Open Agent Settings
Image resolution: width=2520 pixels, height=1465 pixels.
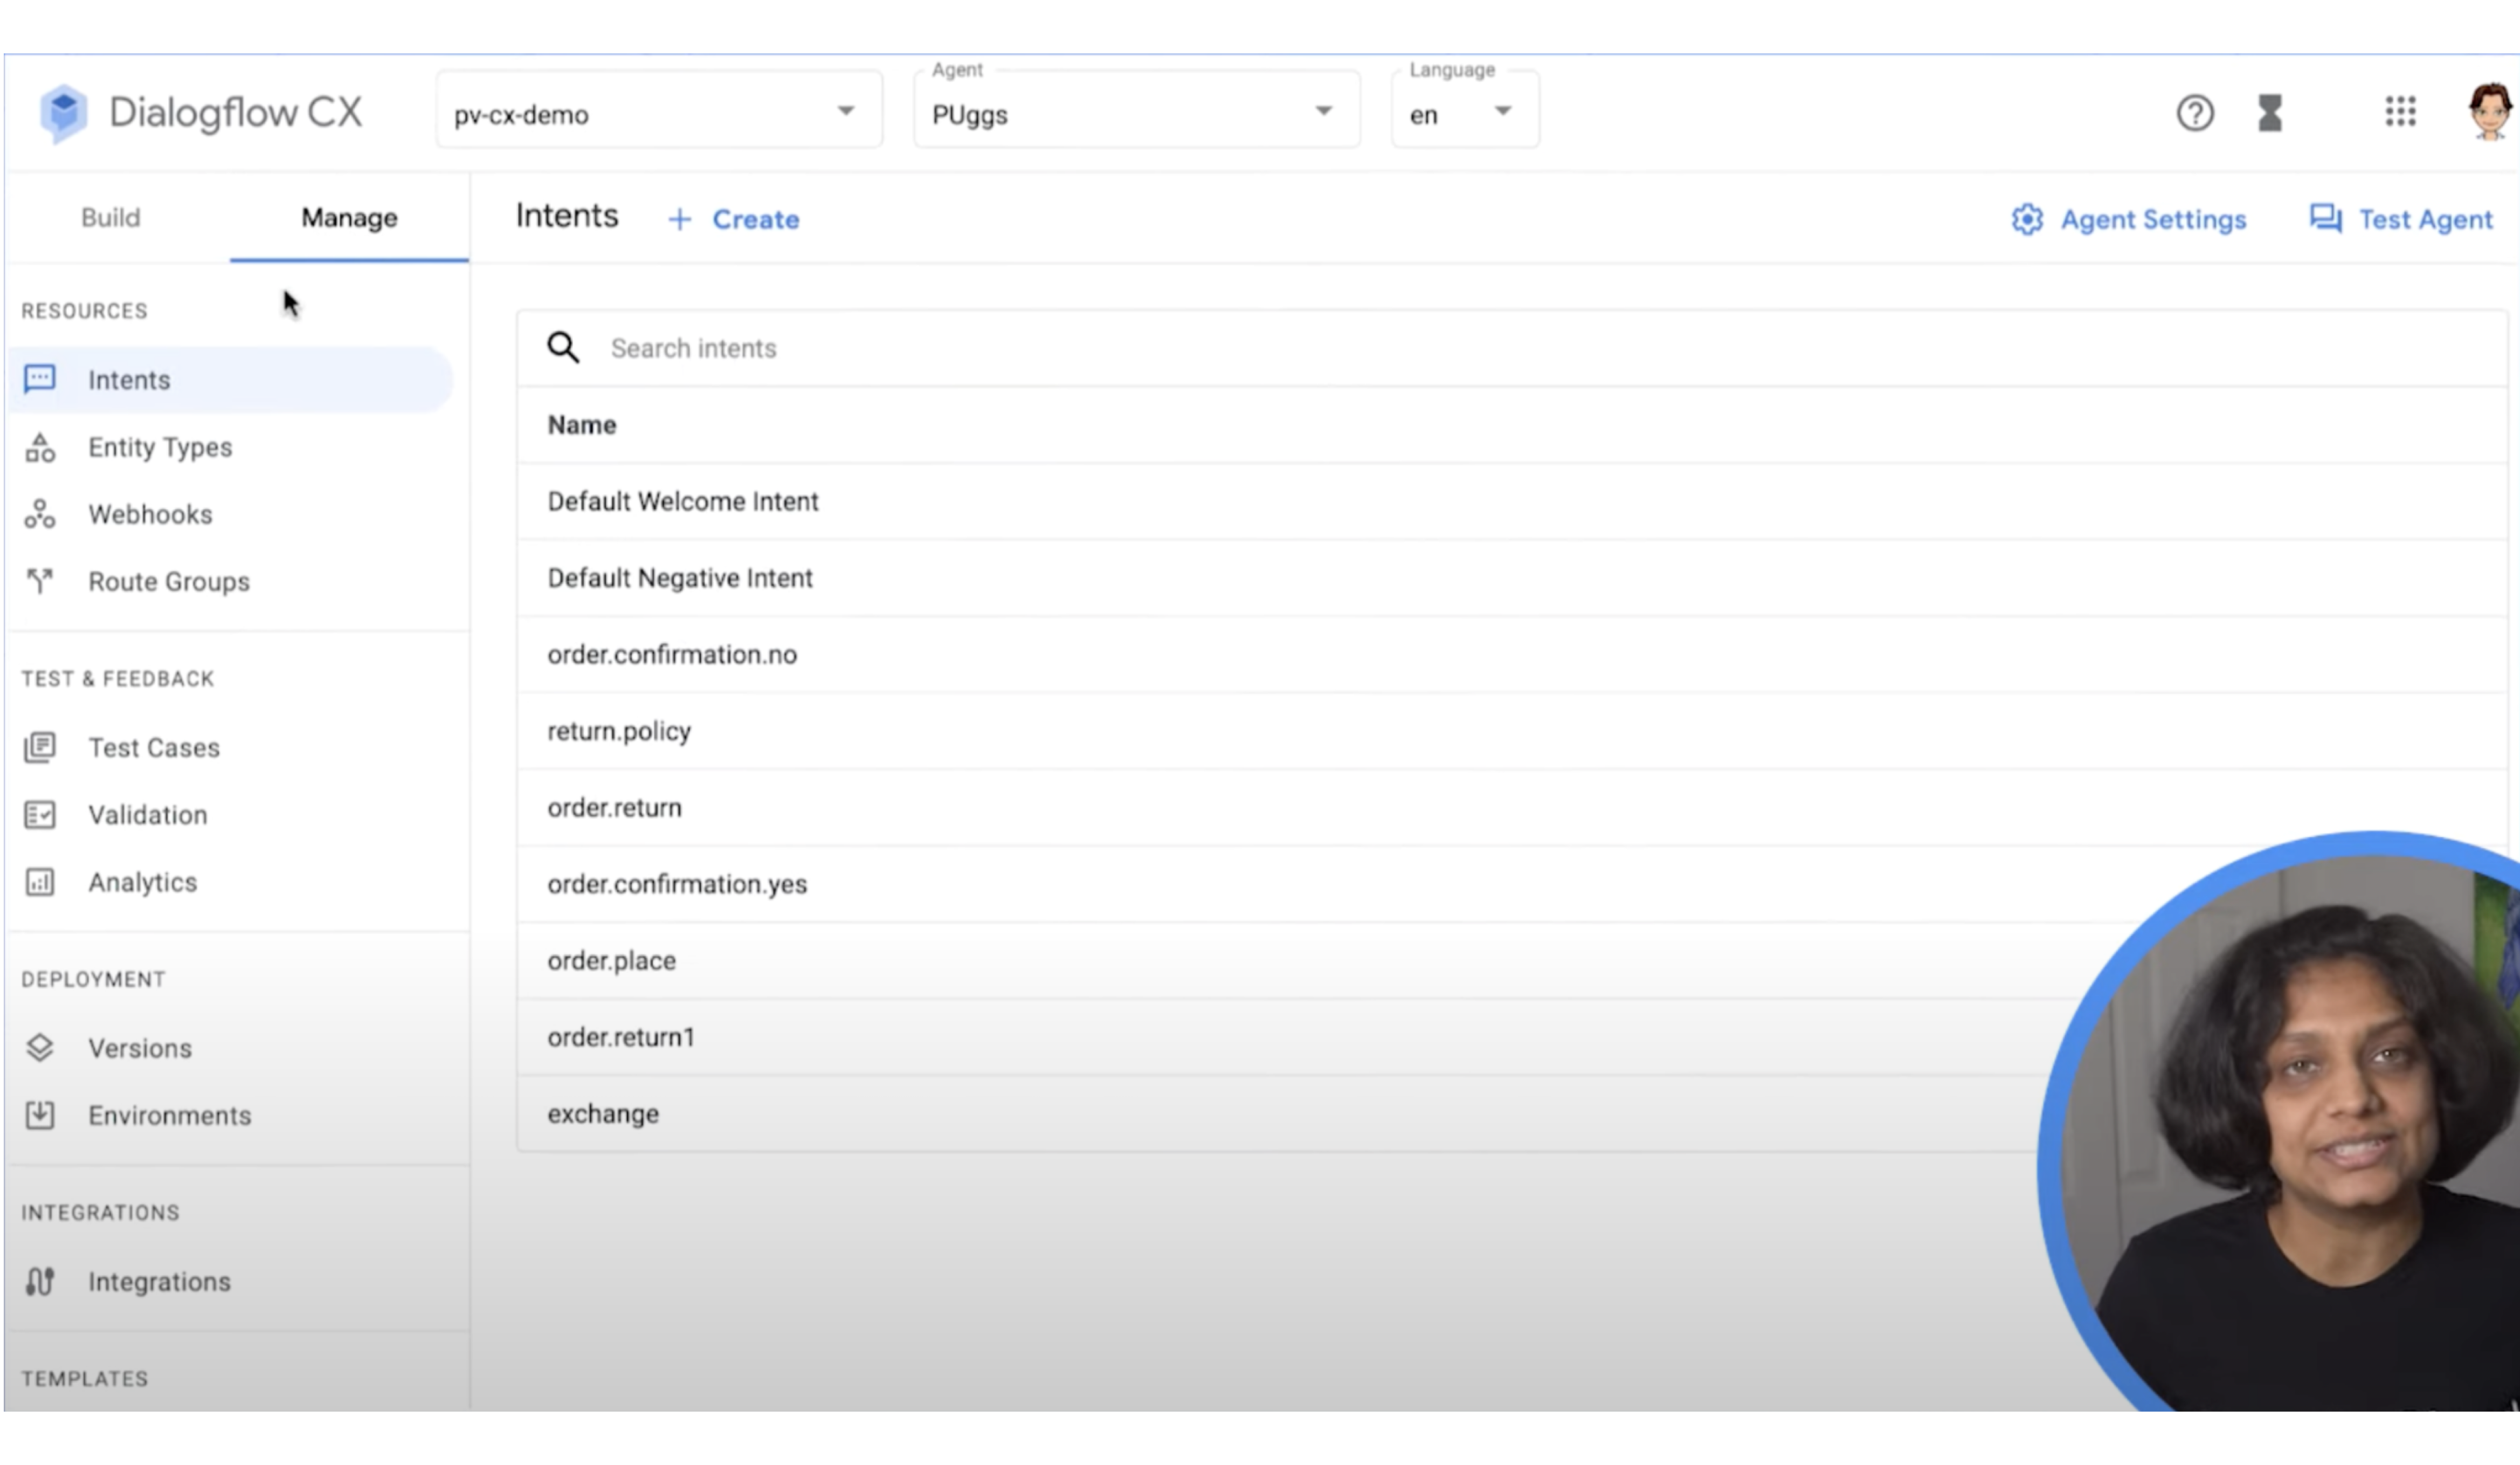pyautogui.click(x=2129, y=219)
